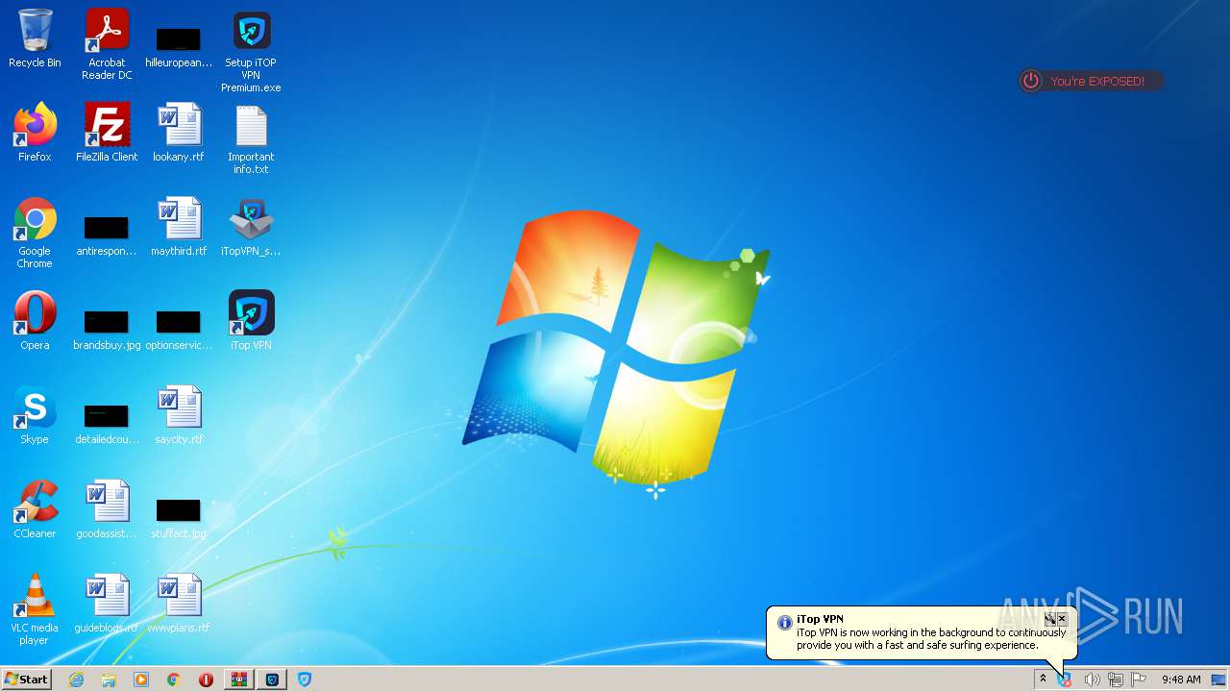Open the Start menu
The image size is (1230, 692).
pos(26,680)
